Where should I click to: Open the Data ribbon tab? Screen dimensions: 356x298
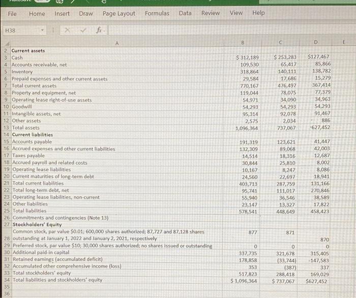(x=185, y=13)
